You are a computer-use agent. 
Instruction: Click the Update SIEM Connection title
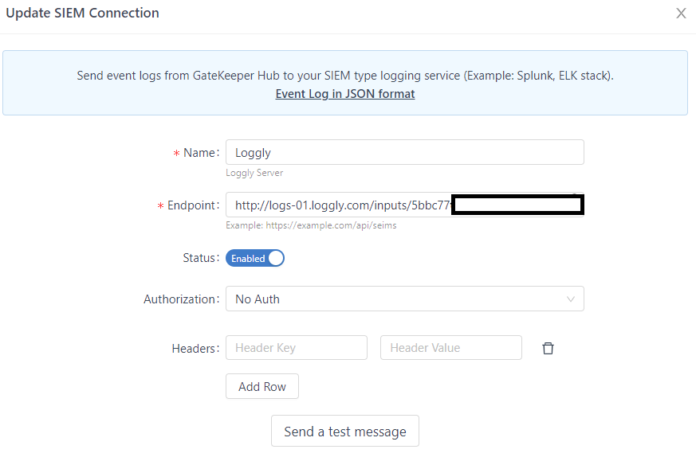pos(82,13)
